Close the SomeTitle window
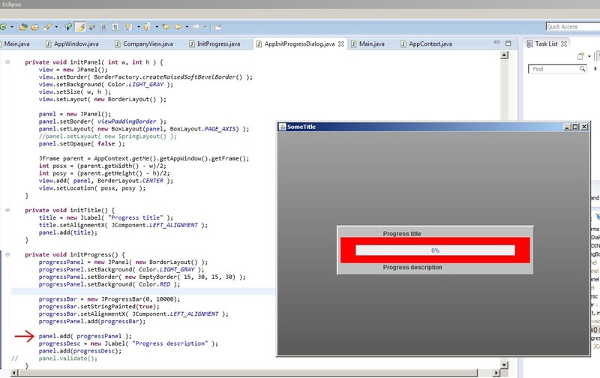600x378 pixels. 584,127
